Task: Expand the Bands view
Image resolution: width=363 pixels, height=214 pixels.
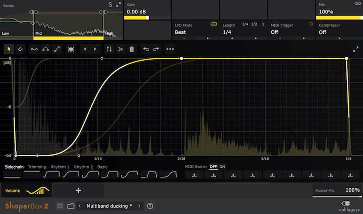Action: pos(118,5)
